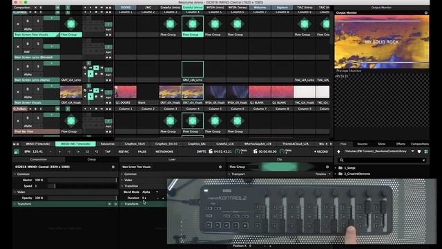Open the Timeline dropdown in Transport
The width and height of the screenshot is (442, 249).
pos(323,174)
